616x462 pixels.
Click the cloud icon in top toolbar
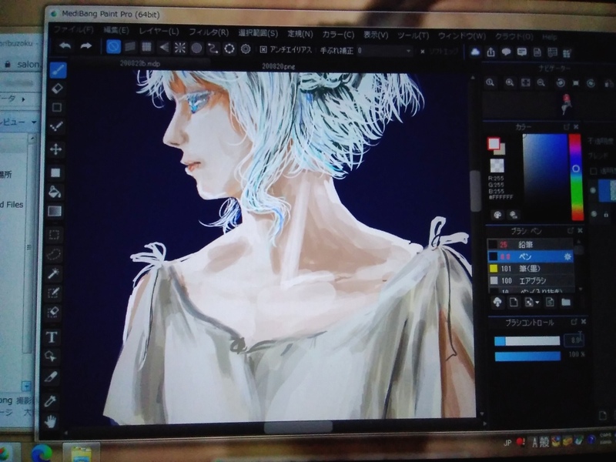tap(475, 52)
